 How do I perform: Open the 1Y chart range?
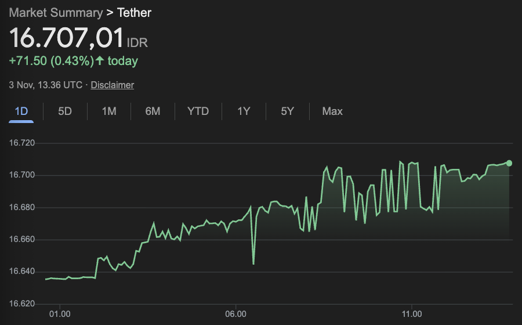(244, 111)
